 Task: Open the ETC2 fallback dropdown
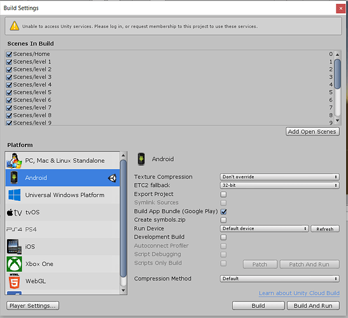tap(280, 185)
